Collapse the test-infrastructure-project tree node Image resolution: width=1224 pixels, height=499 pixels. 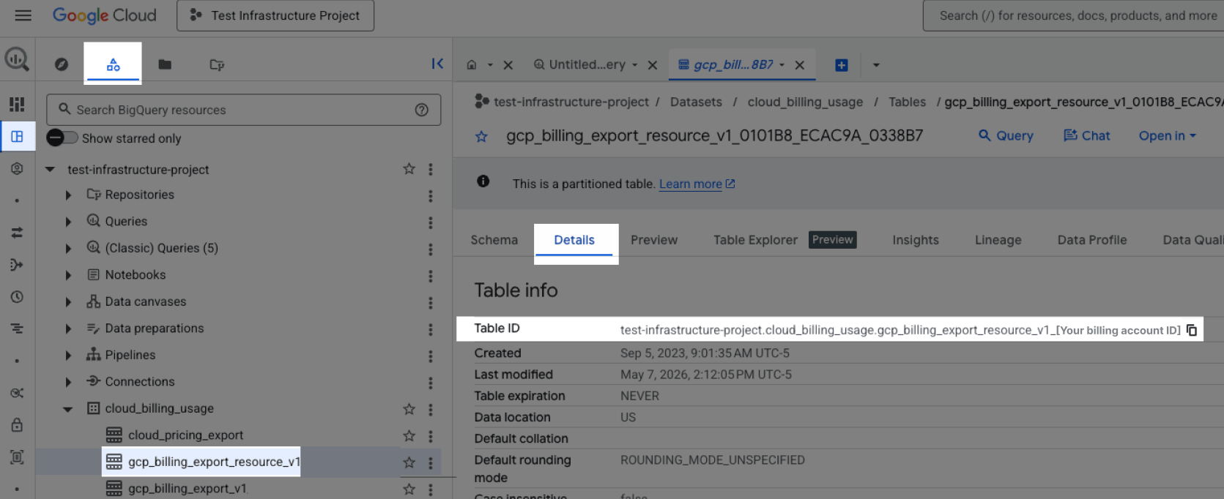click(x=50, y=169)
